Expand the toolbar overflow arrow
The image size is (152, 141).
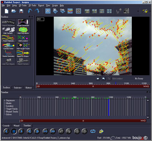(138, 11)
